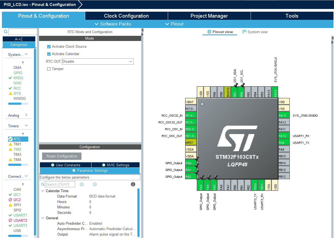Sort peripherals with A->Z button
Screen dimensions: 334x238
pos(19,39)
